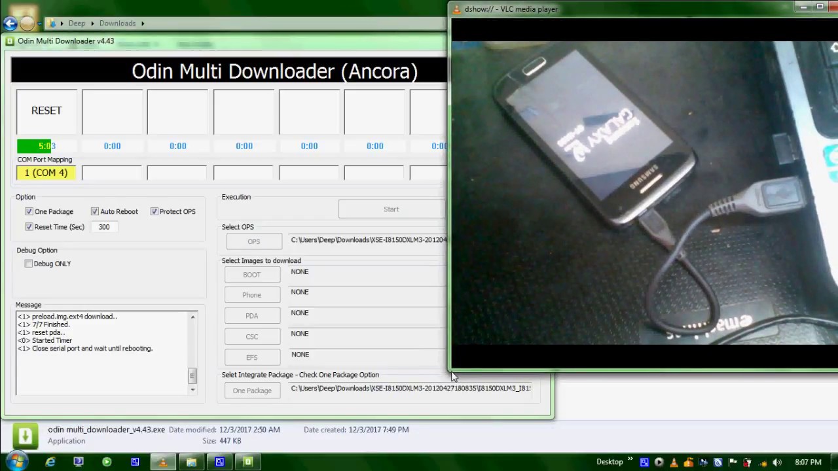Click log line 'Started Timer'

point(45,340)
